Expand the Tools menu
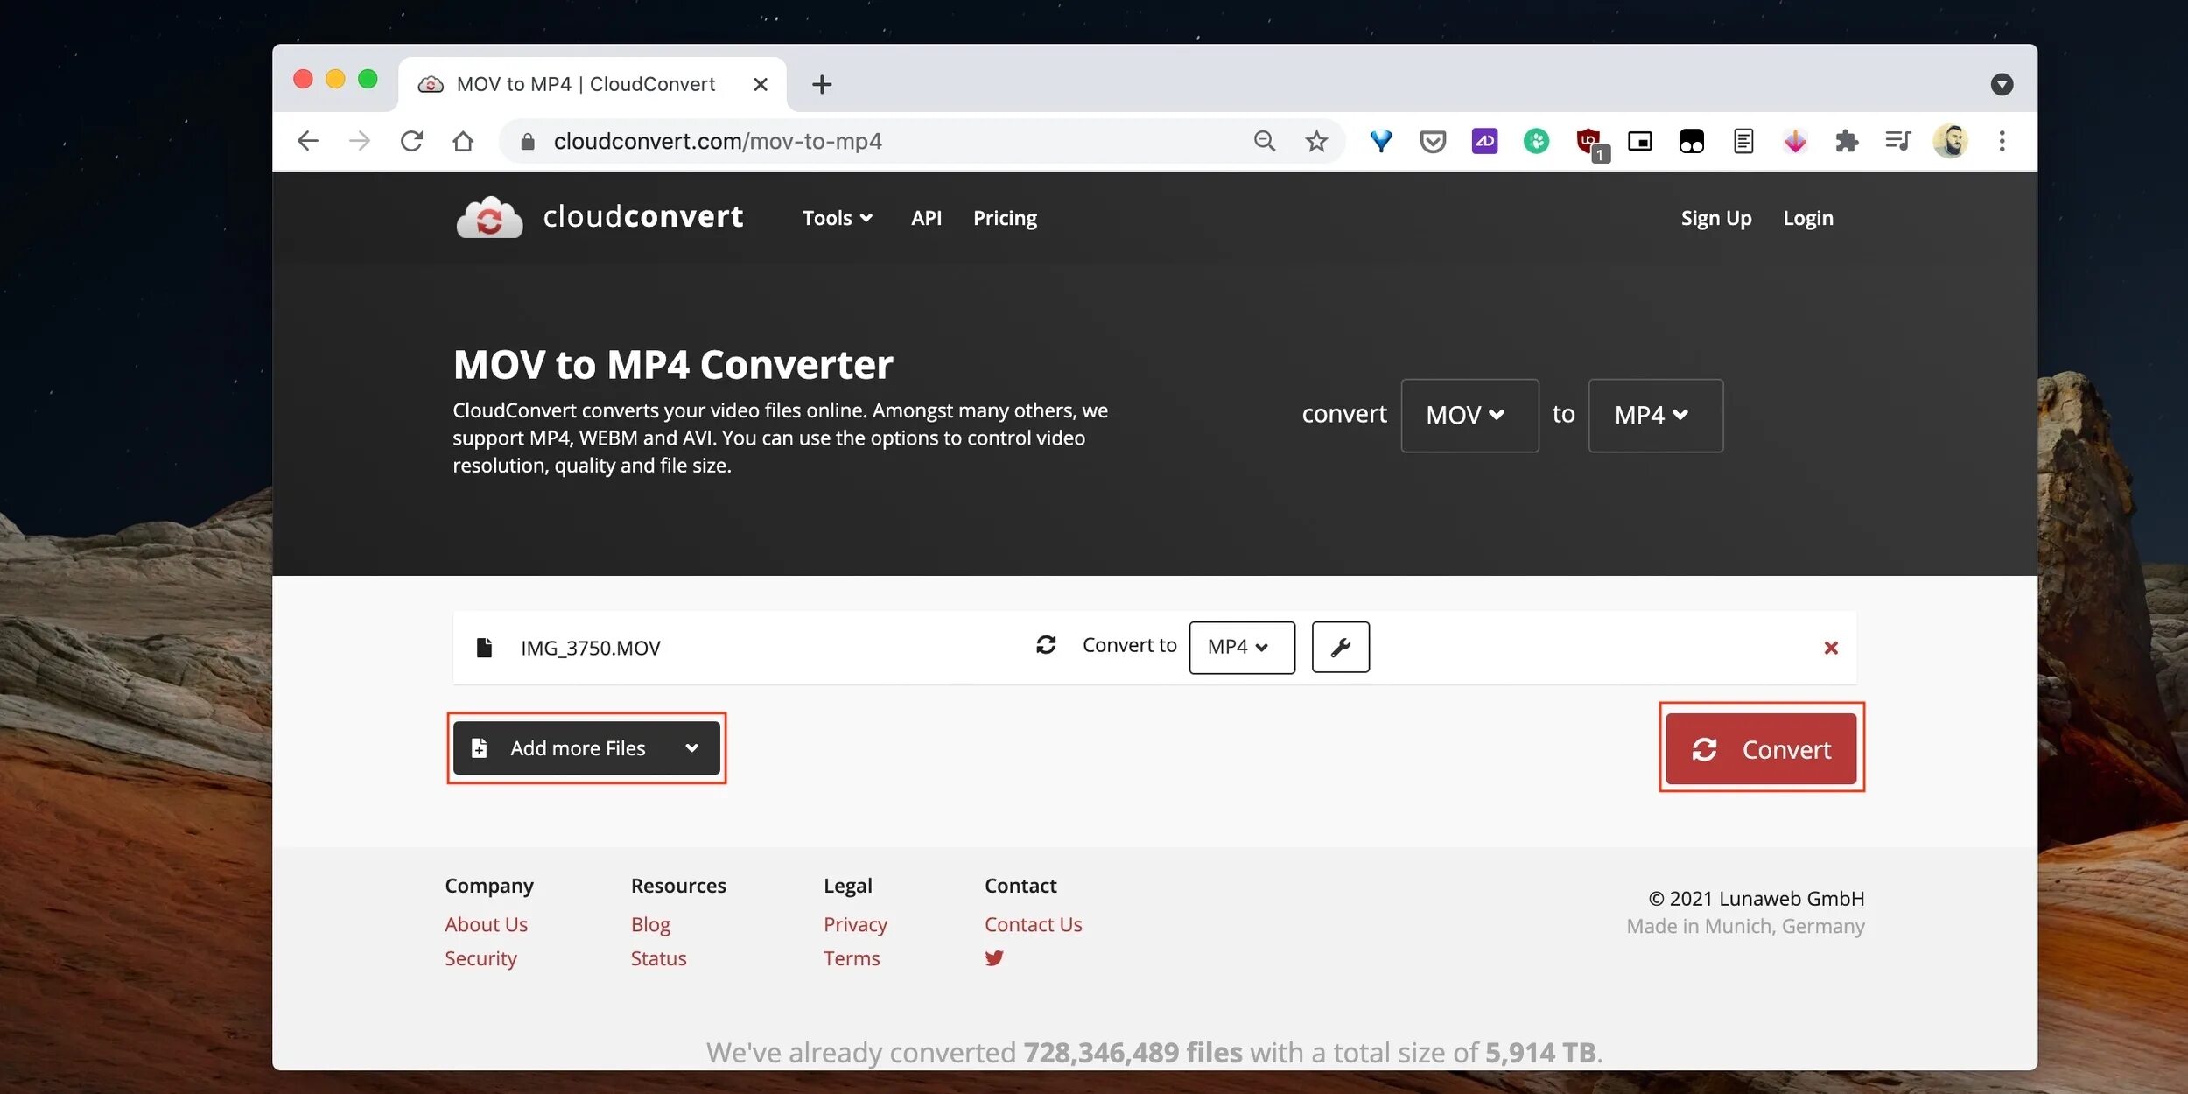Screen dimensions: 2188x1094 [x=837, y=218]
